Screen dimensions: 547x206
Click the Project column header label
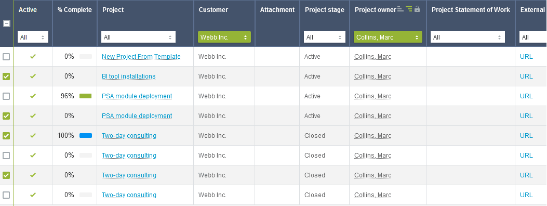[113, 10]
